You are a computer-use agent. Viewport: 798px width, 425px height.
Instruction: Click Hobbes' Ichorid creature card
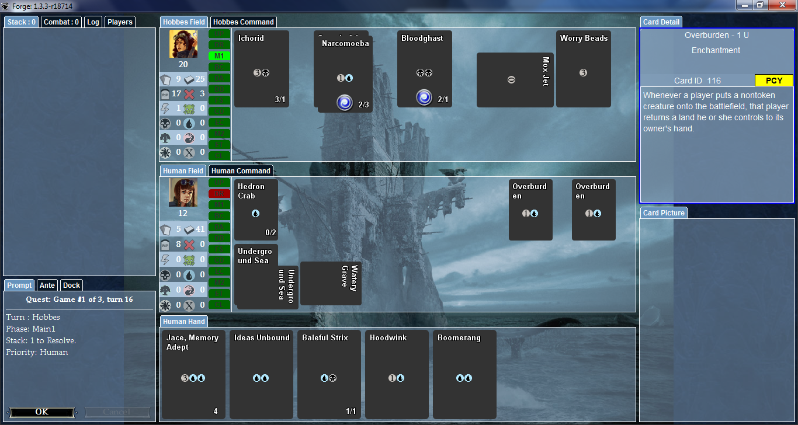click(x=262, y=69)
